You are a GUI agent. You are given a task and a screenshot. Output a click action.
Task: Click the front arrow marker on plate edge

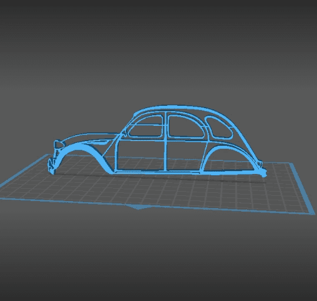138,207
